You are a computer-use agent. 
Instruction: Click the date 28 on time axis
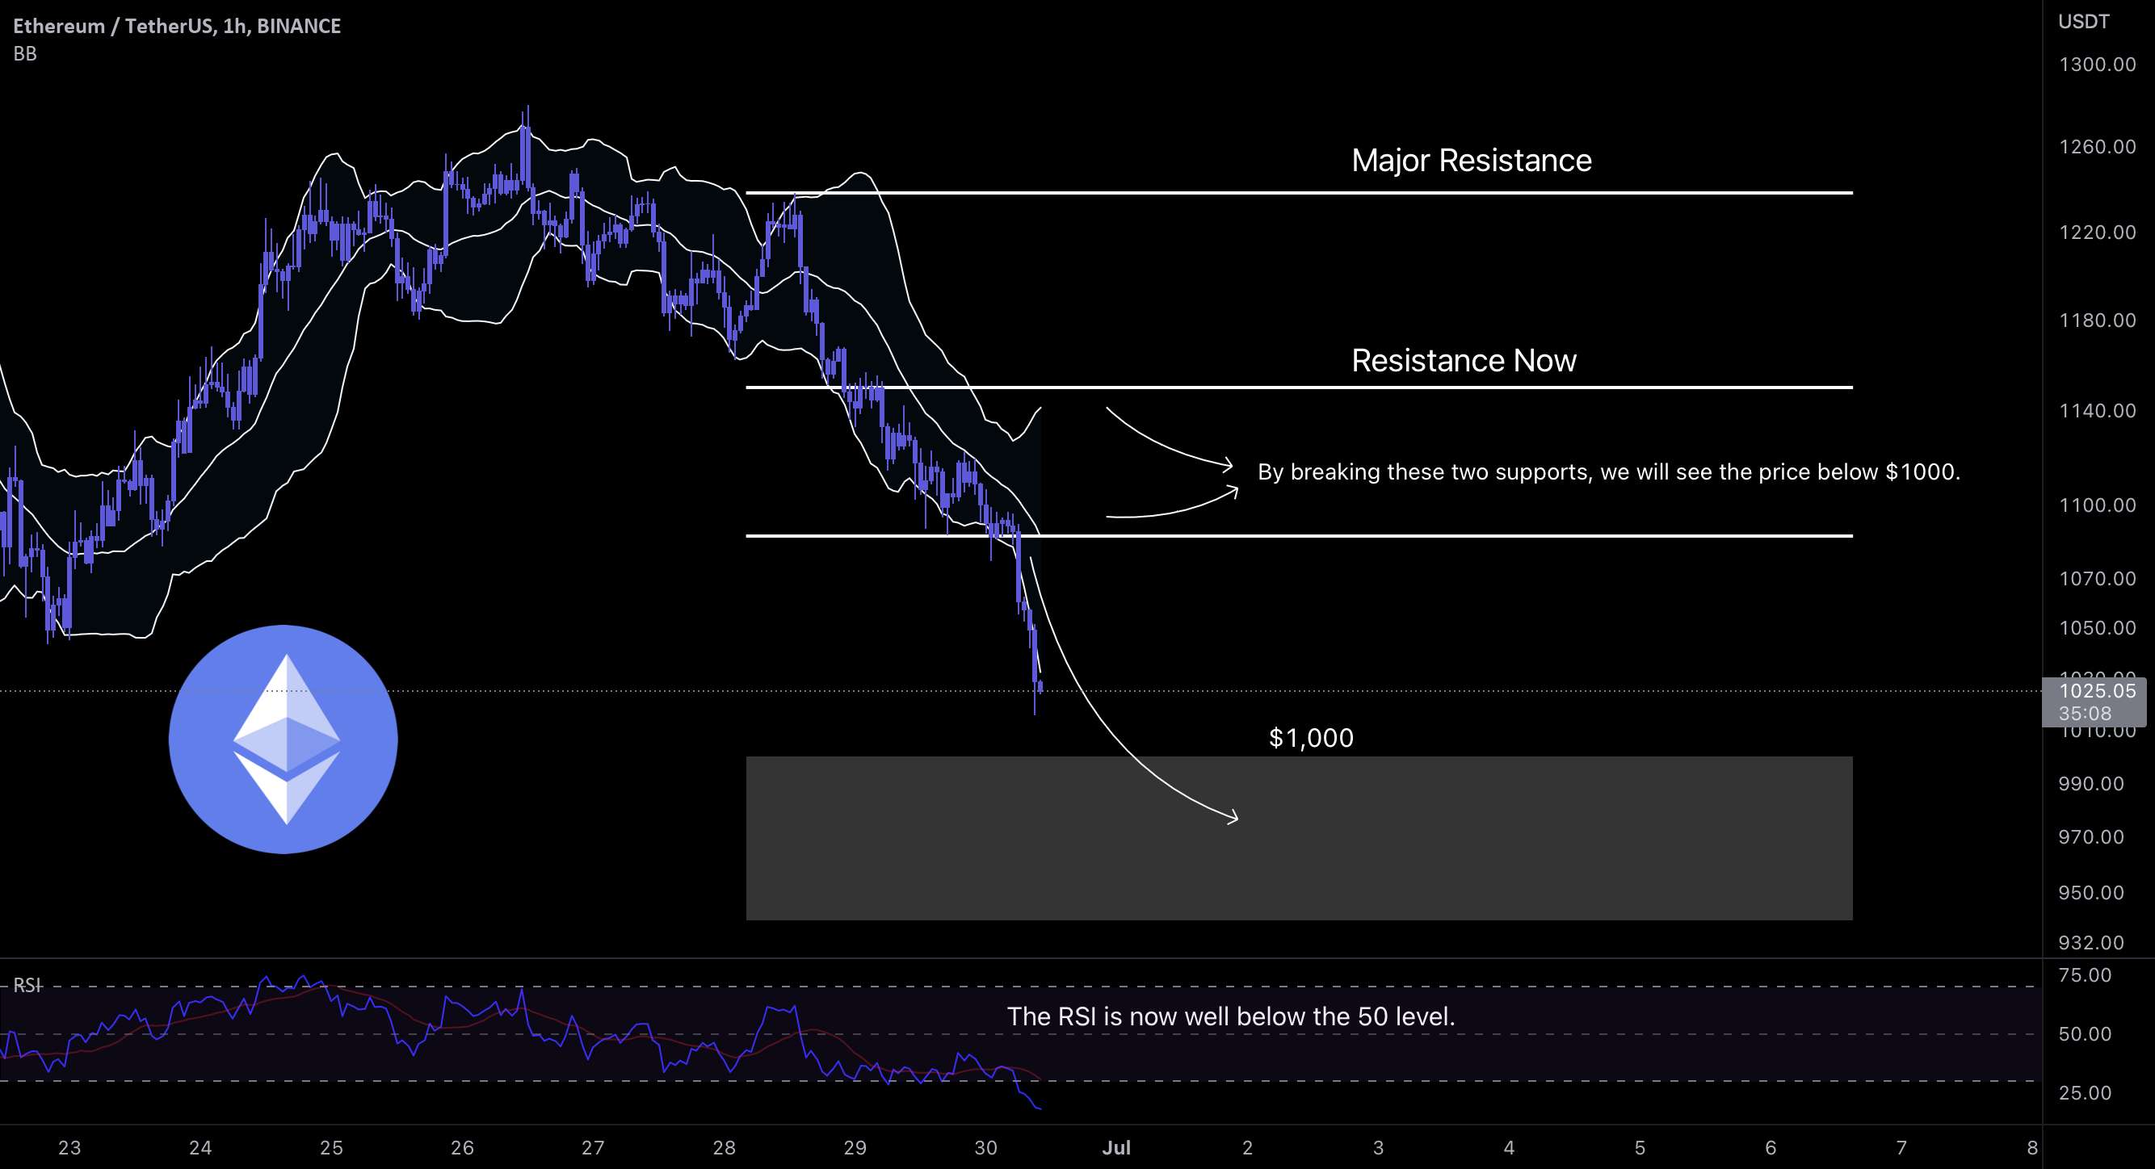pyautogui.click(x=725, y=1147)
